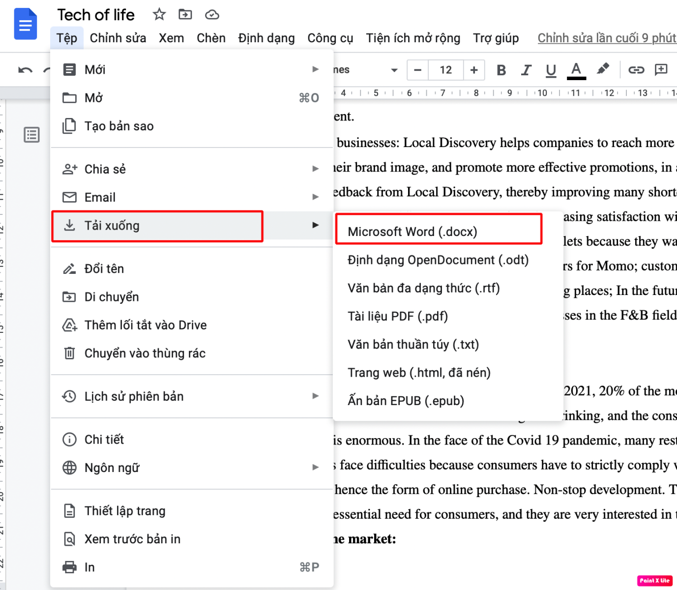677x590 pixels.
Task: Open the text color picker
Action: pyautogui.click(x=576, y=71)
